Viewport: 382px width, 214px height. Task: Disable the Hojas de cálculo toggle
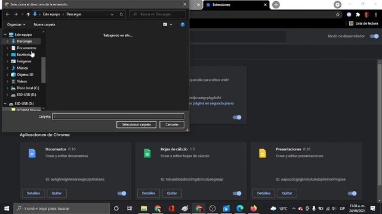(237, 193)
